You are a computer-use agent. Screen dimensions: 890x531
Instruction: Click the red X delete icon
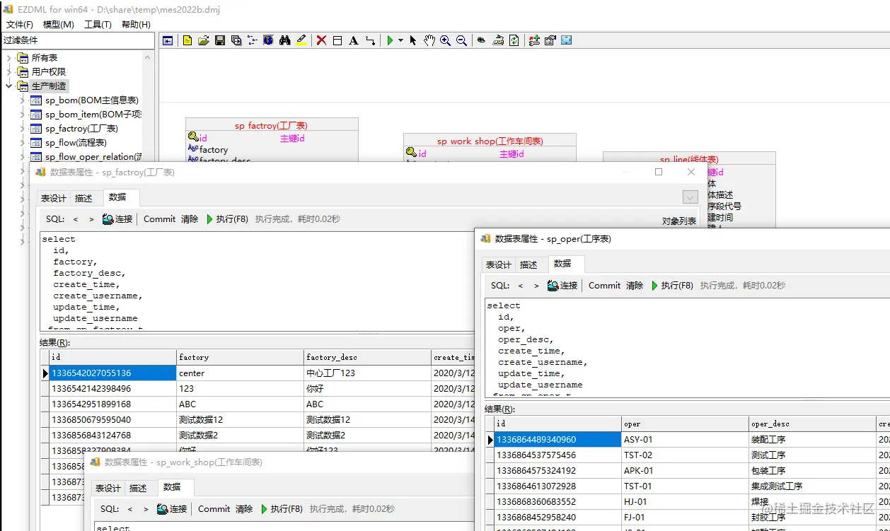[x=321, y=41]
